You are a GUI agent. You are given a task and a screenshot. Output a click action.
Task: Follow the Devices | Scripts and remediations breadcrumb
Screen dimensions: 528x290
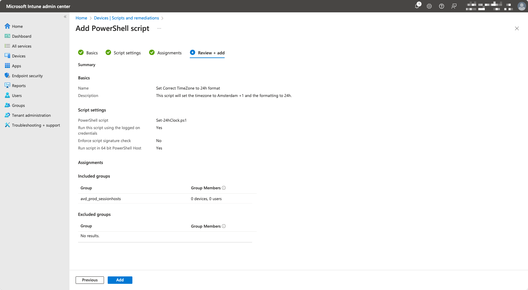(x=126, y=18)
